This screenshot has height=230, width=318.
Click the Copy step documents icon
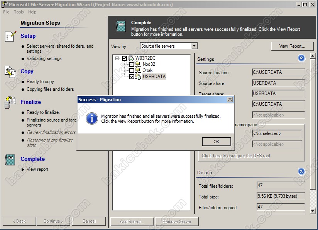(x=10, y=72)
